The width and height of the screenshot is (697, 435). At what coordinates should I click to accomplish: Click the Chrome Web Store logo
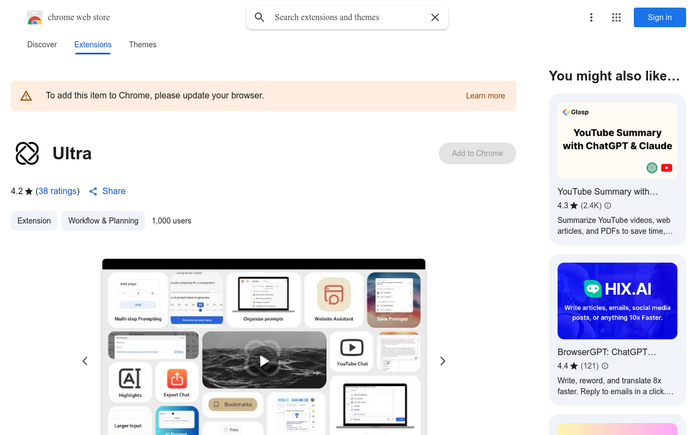35,17
